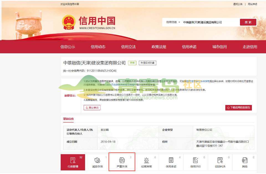Viewport: 266px width, 174px height.
Task: Click the 有限责任公司 company type value
Action: click(204, 130)
